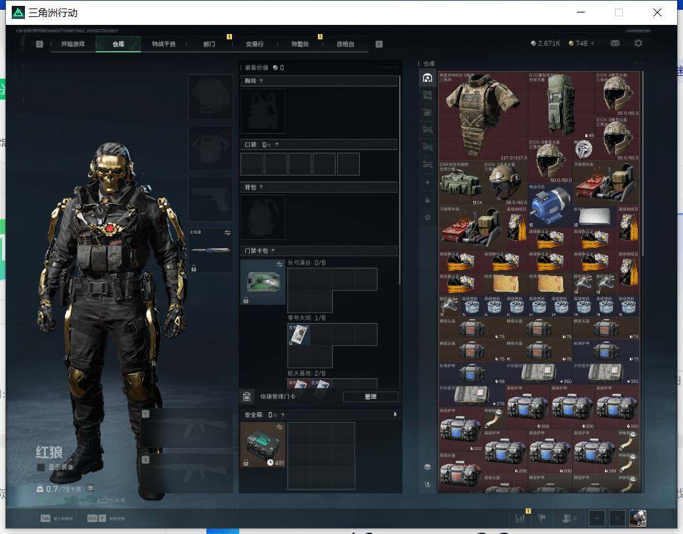Select the safe box container item
The height and width of the screenshot is (534, 683).
coord(263,445)
